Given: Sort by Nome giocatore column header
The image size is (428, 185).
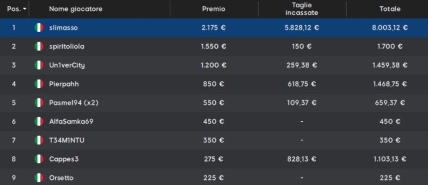Looking at the screenshot, I should coord(76,9).
